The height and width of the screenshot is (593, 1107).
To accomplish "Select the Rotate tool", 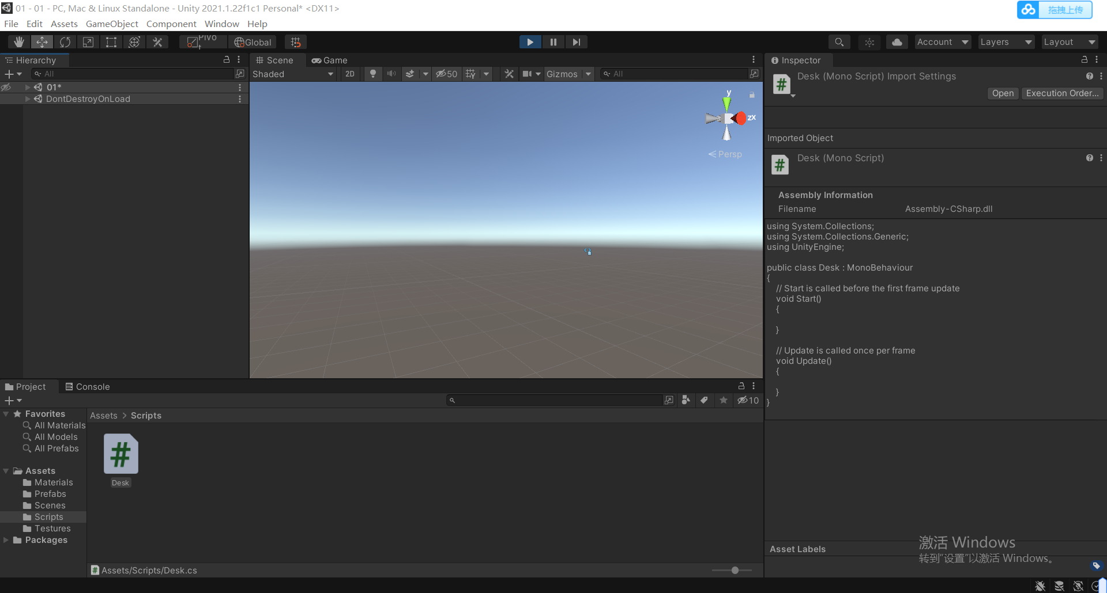I will 65,42.
